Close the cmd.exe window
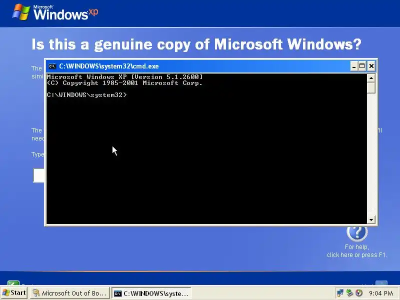The width and height of the screenshot is (400, 300). (x=371, y=66)
